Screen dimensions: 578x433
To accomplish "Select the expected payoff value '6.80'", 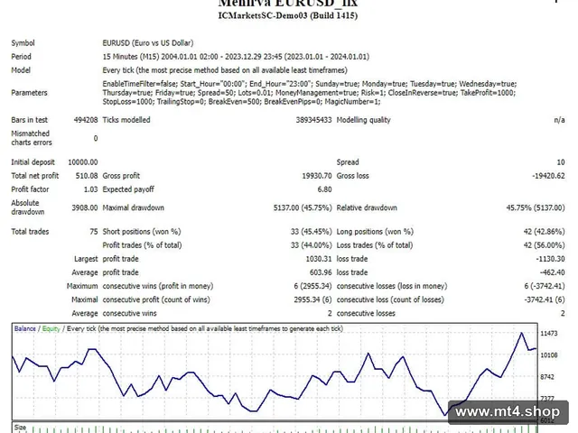I will [325, 189].
